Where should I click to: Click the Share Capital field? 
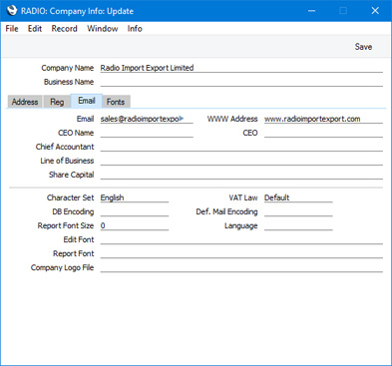click(x=241, y=175)
